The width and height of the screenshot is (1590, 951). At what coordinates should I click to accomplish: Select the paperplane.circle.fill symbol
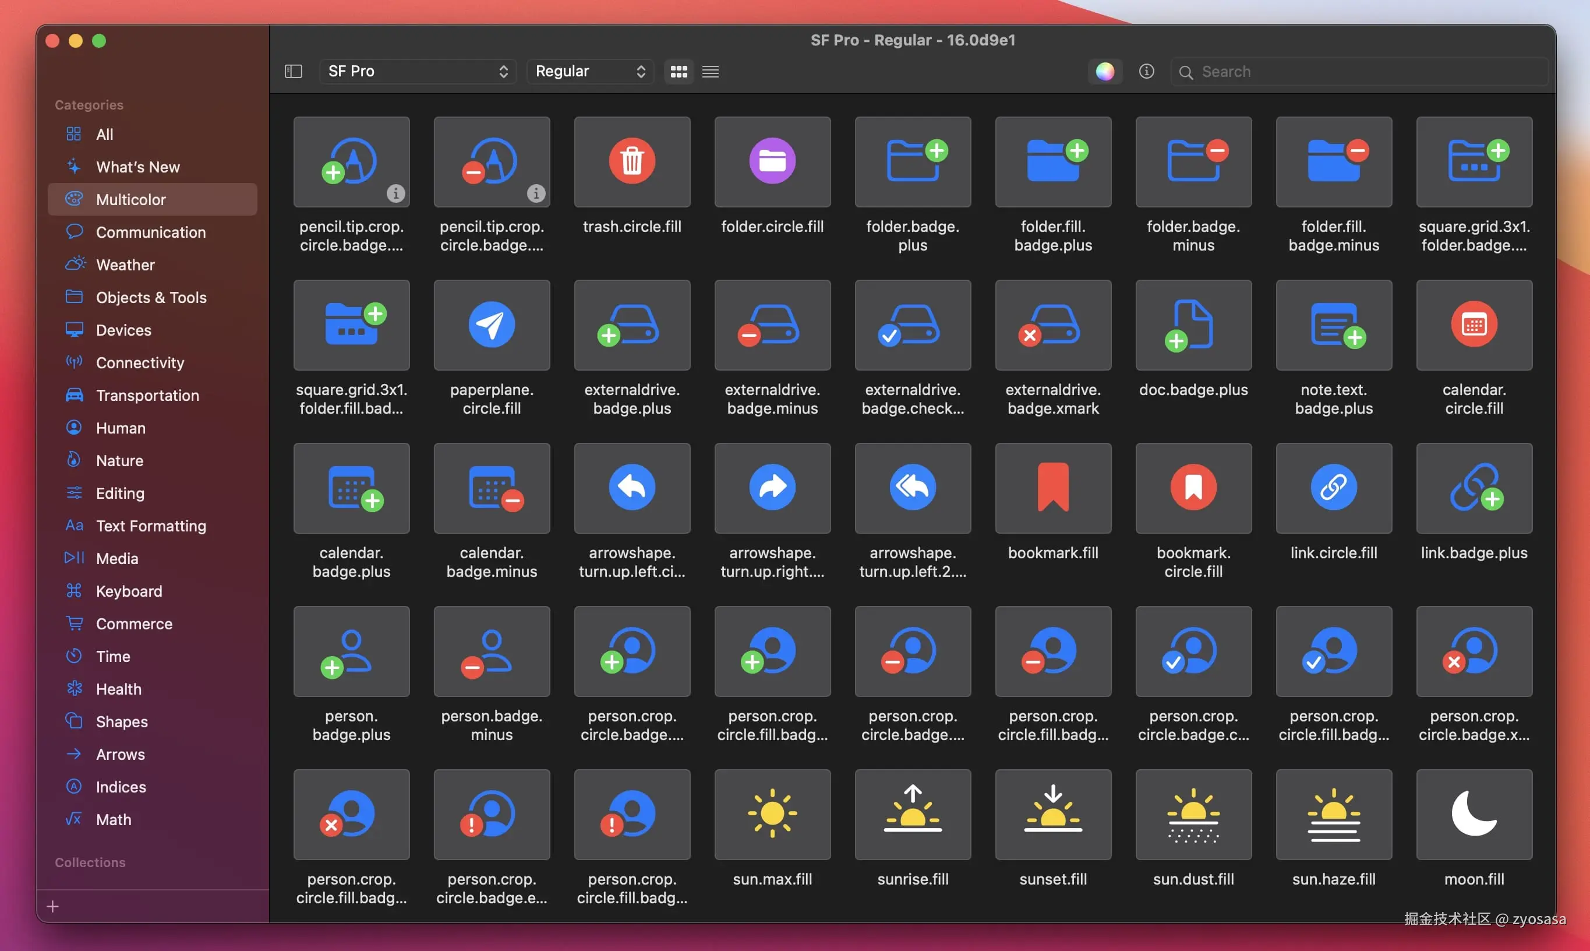tap(491, 325)
